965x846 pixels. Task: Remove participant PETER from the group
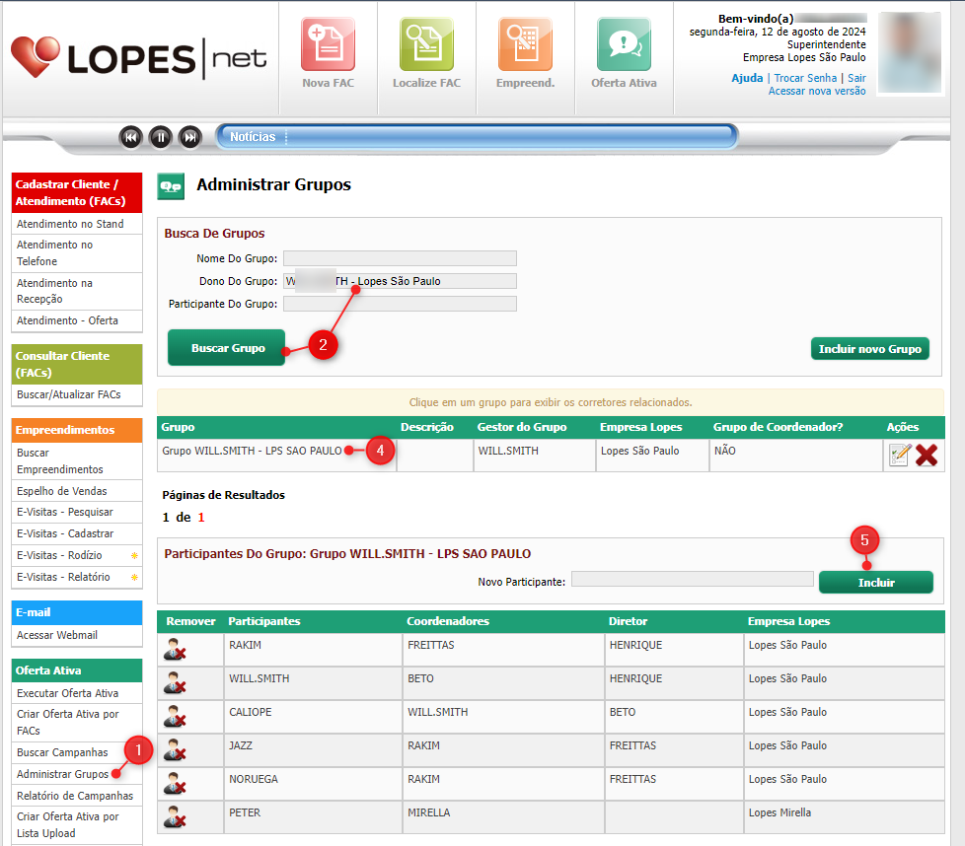[x=176, y=817]
